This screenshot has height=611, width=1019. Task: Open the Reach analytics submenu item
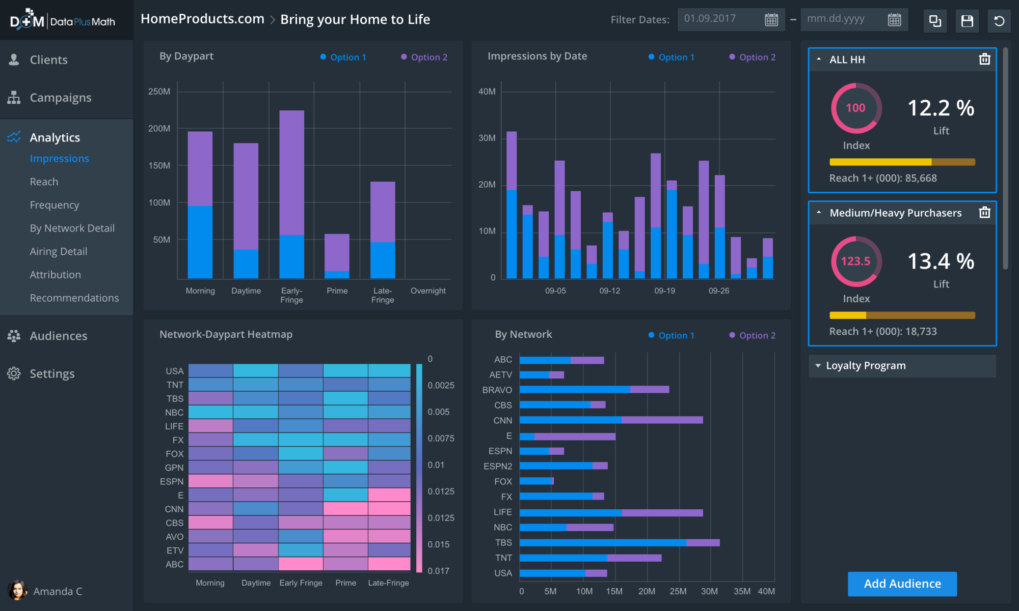pos(44,182)
